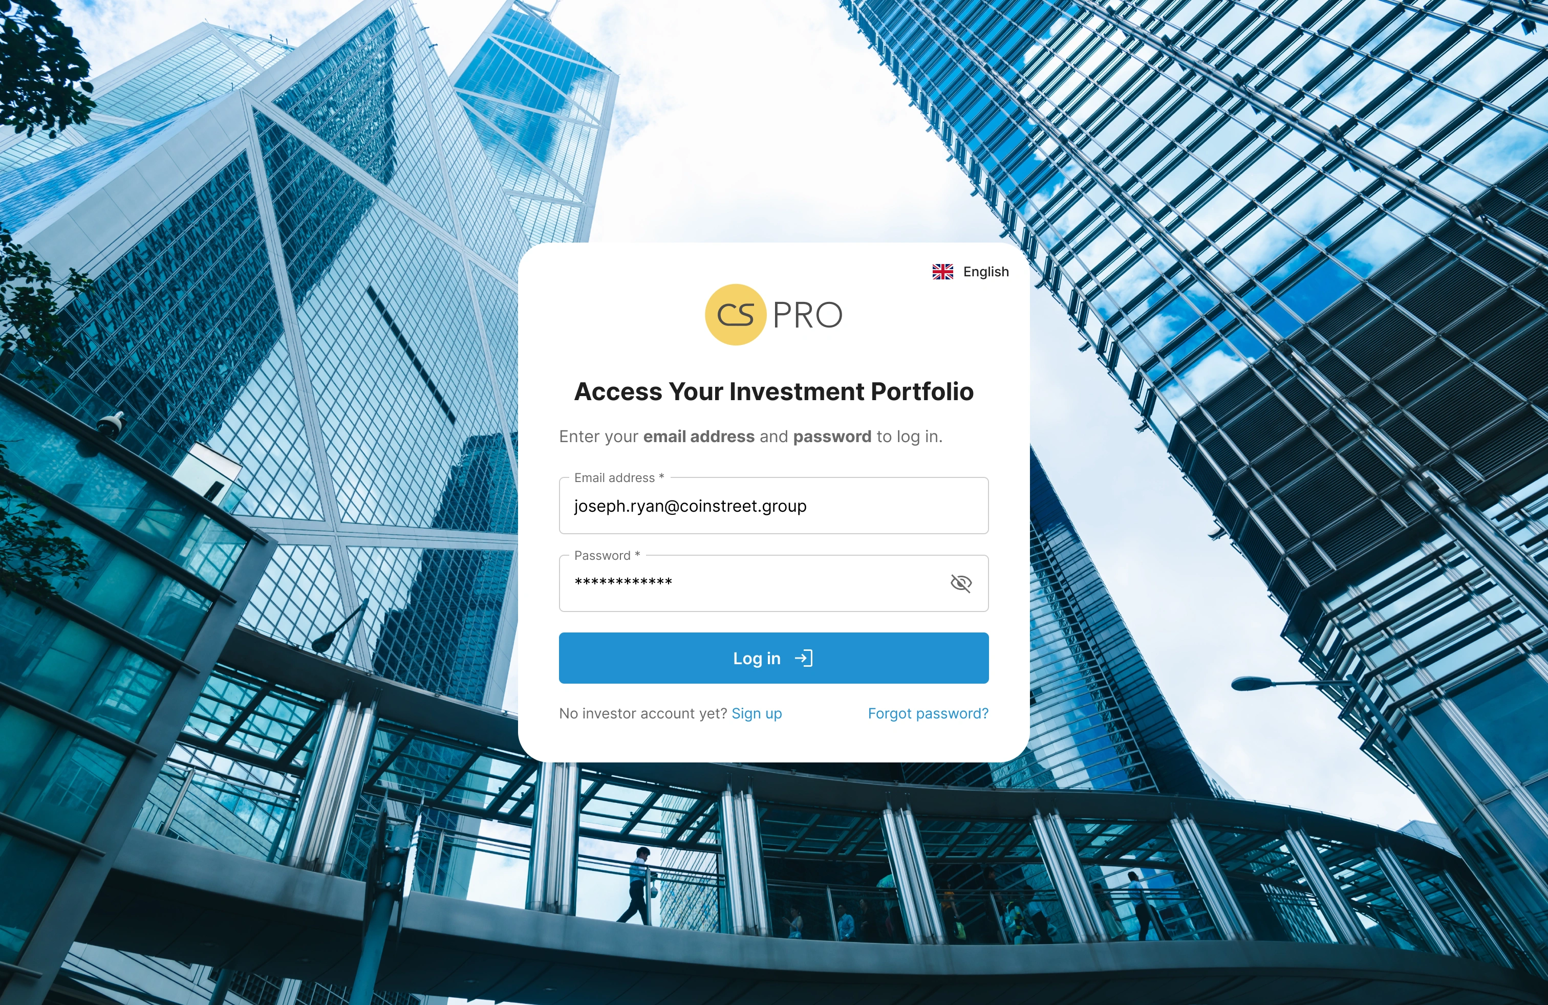This screenshot has height=1005, width=1548.
Task: Click the Log in button label
Action: (757, 659)
